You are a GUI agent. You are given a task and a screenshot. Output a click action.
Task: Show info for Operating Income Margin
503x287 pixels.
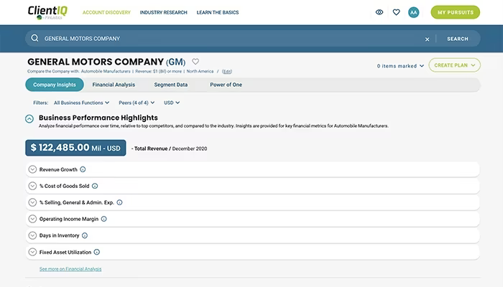tap(103, 219)
